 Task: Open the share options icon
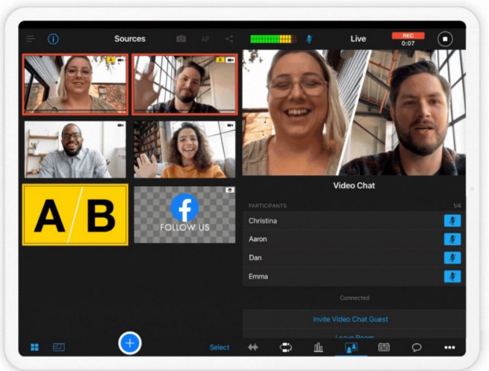coord(228,38)
